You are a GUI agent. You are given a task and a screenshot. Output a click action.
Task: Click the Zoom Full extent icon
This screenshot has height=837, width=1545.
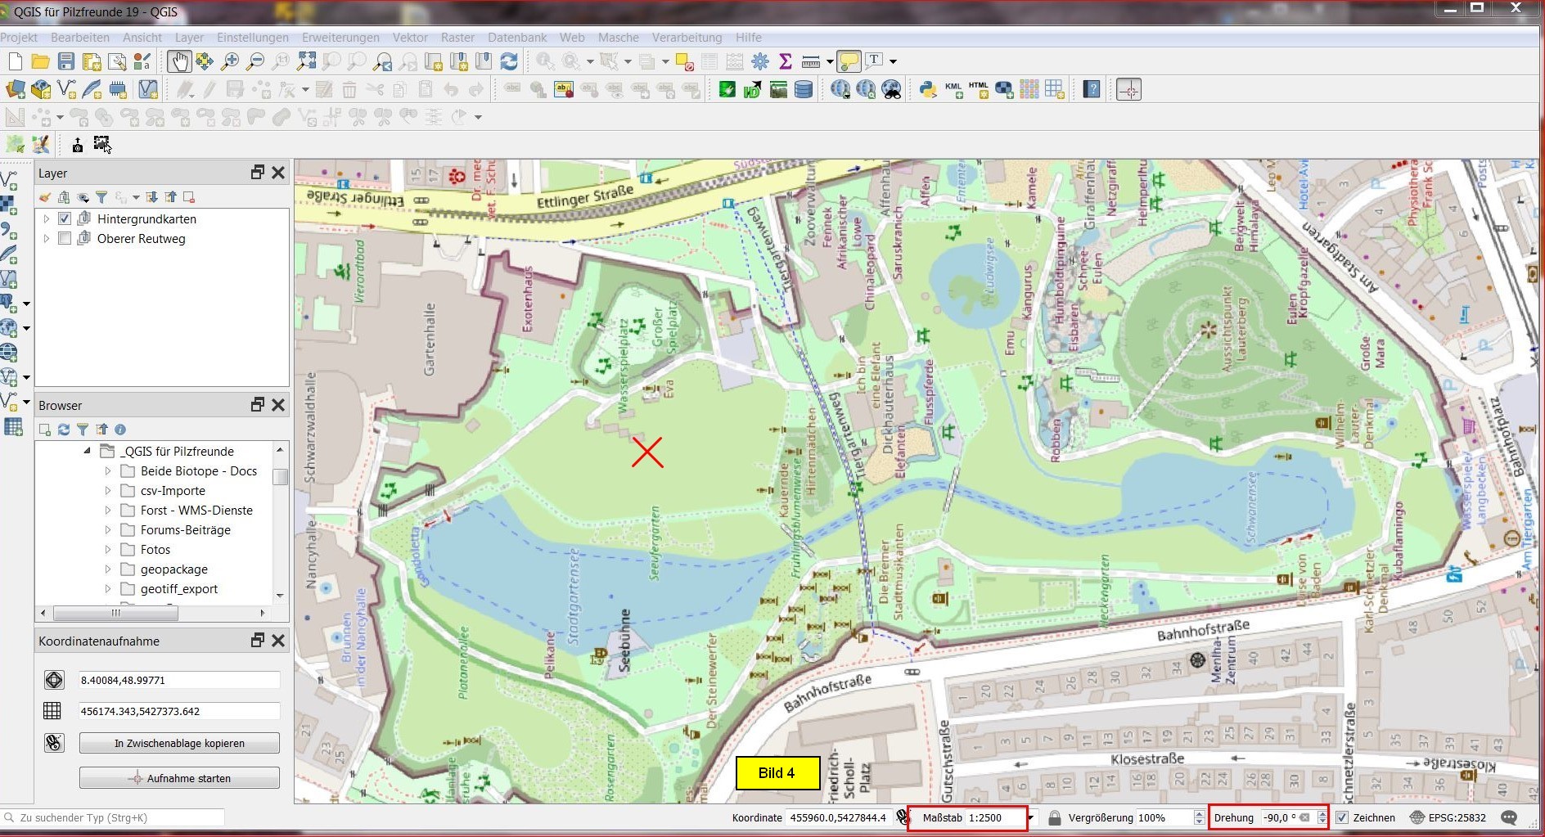pos(306,61)
